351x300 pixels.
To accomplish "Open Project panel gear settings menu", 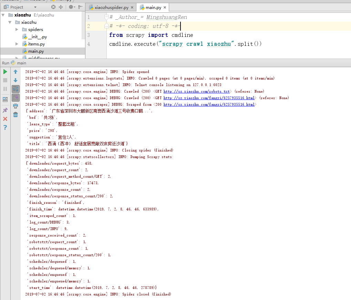I will [x=72, y=7].
